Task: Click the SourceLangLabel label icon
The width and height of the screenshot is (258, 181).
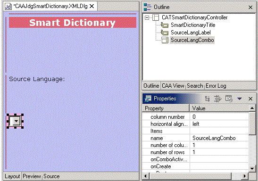Action: [165, 33]
